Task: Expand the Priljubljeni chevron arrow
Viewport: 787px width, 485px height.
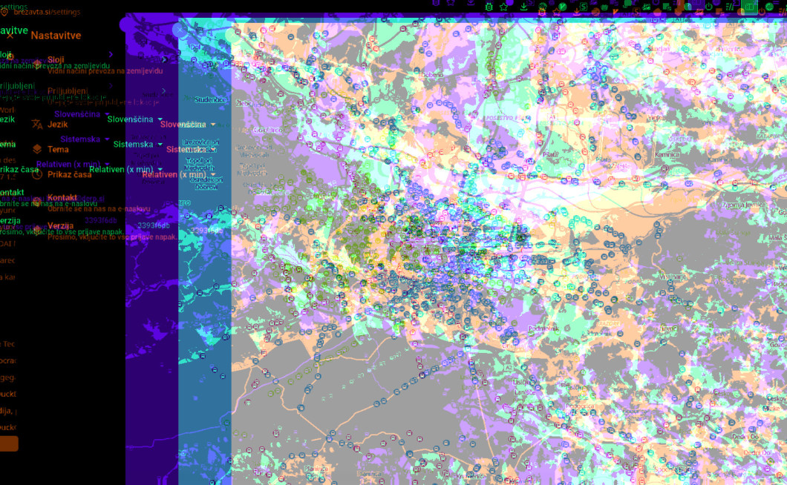Action: (164, 91)
